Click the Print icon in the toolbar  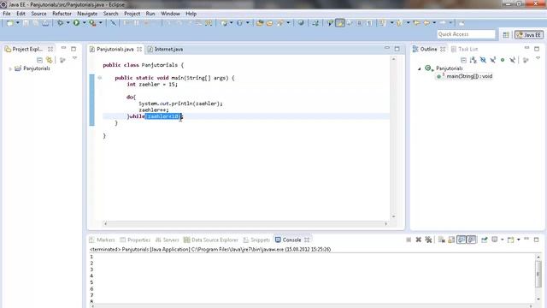45,23
